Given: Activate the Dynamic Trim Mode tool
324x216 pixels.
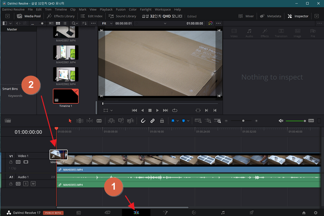Looking at the screenshot, I should click(89, 120).
